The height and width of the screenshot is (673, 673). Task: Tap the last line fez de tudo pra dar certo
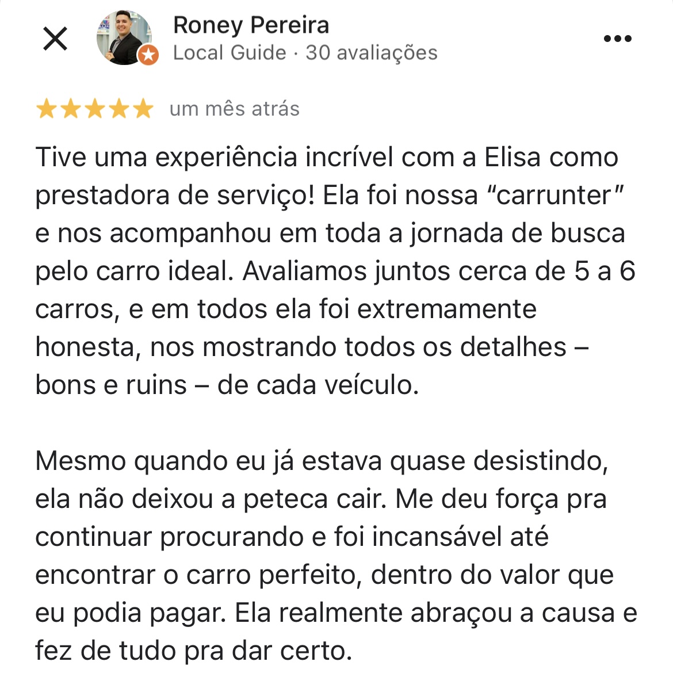click(194, 651)
